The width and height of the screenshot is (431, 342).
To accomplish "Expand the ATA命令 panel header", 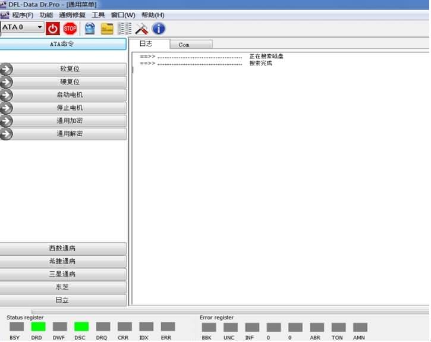I will coord(63,44).
